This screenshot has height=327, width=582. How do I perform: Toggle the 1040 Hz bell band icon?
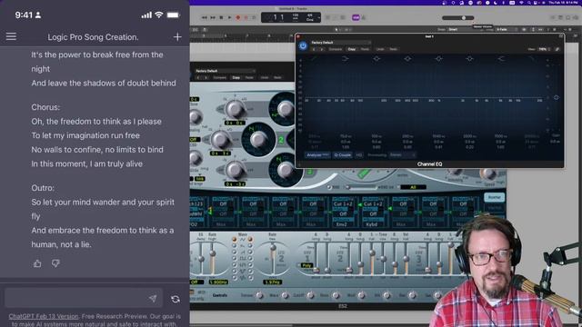pos(438,58)
